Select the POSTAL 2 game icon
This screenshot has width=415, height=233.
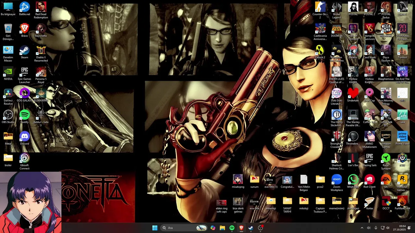(369, 9)
